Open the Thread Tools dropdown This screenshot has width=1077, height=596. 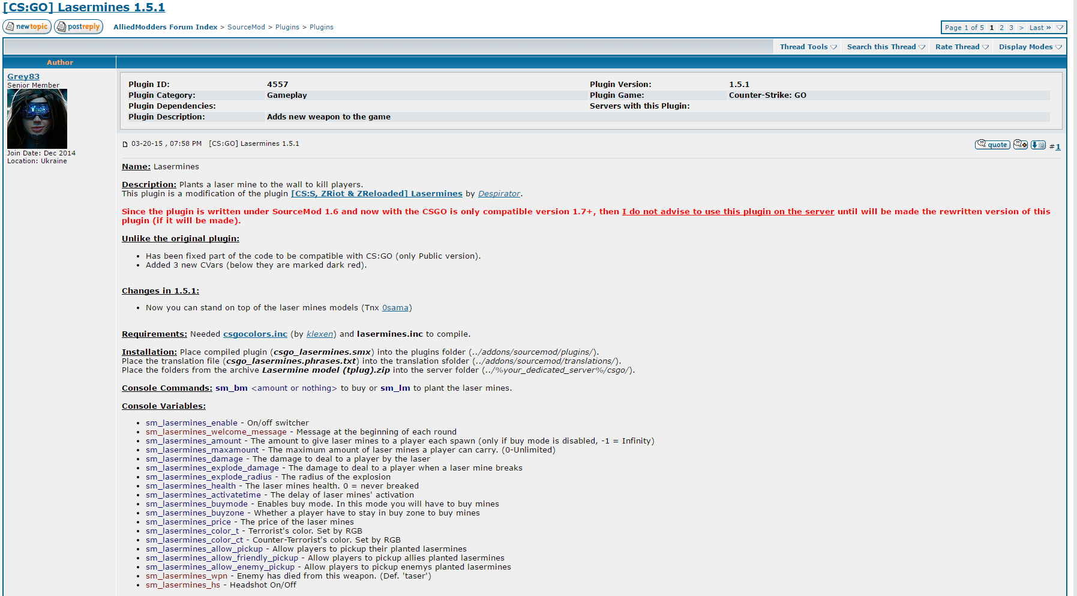tap(808, 47)
